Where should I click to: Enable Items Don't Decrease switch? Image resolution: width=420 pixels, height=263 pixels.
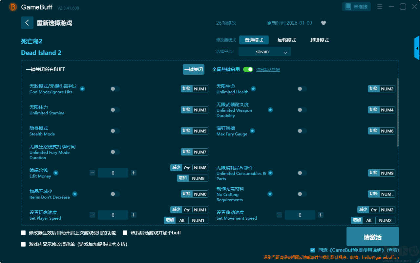(x=115, y=194)
